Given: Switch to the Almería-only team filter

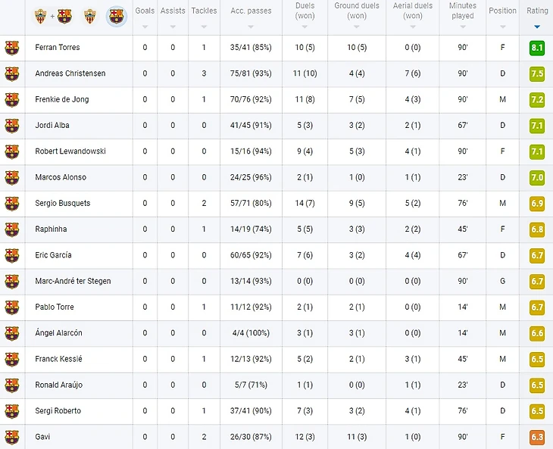Looking at the screenshot, I should click(x=91, y=16).
